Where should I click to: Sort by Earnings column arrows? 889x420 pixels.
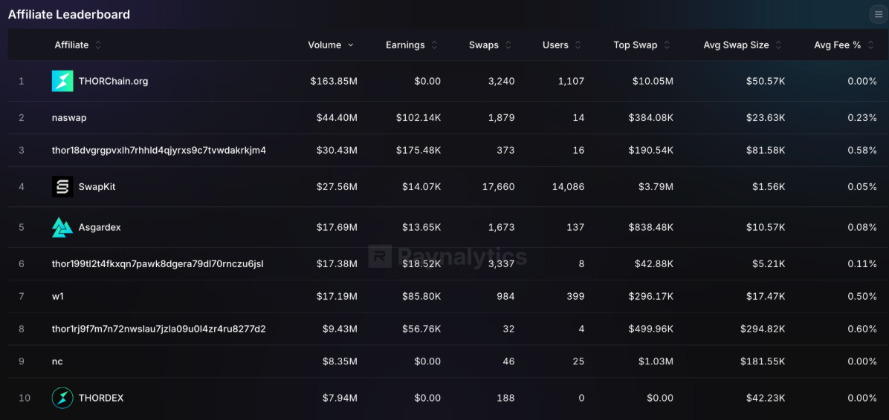(x=434, y=45)
